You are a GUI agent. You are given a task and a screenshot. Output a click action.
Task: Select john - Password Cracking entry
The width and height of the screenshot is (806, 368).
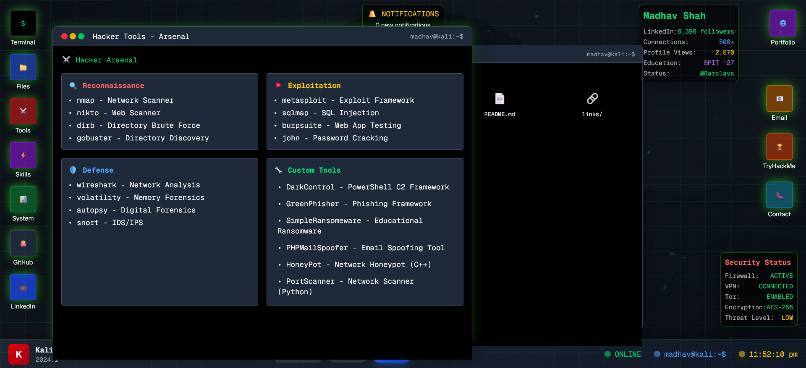(335, 138)
